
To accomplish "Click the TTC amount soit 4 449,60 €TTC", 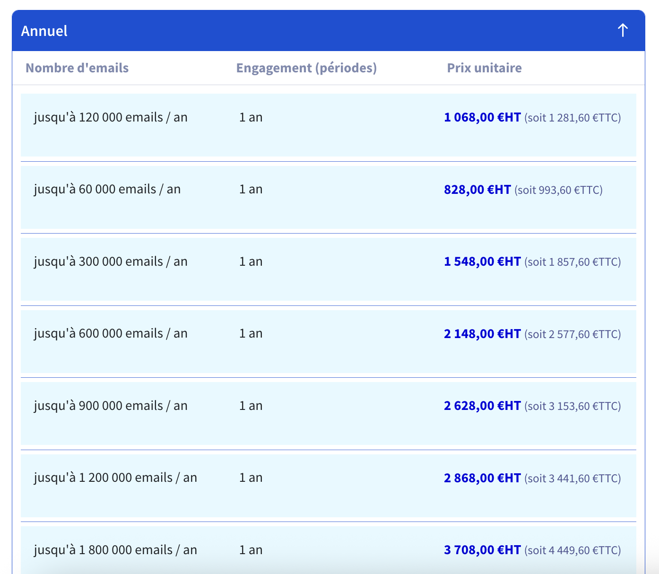I will click(x=572, y=550).
